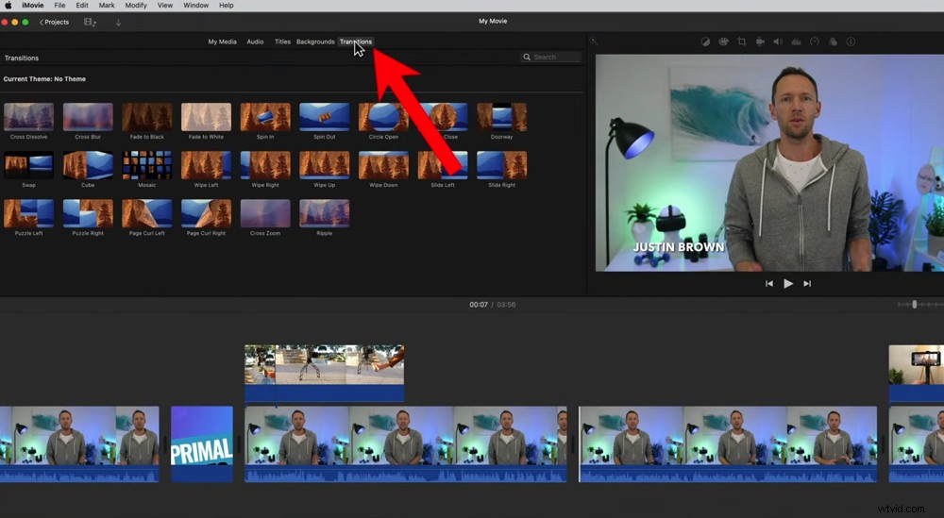Select the Spin Out transition
944x518 pixels.
click(x=325, y=117)
